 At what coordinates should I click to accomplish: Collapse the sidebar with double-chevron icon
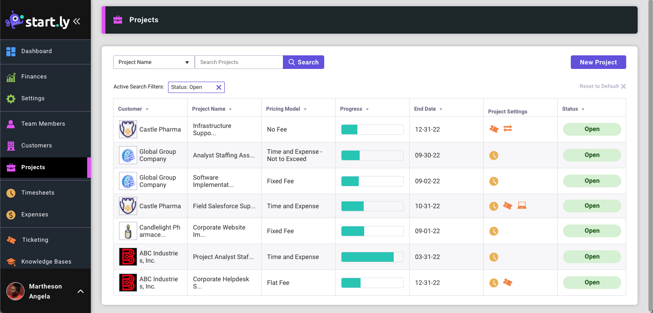pos(76,21)
